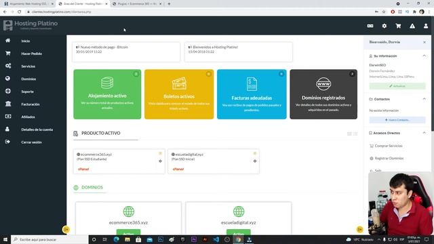Click the escueladigital.xyz product link
This screenshot has height=244, width=434.
tap(189, 155)
